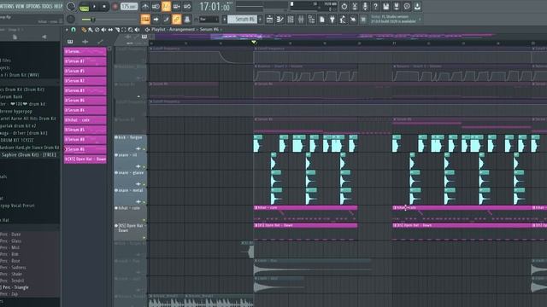Image resolution: width=547 pixels, height=307 pixels.
Task: Open the plugin picker plug icon
Action: pos(332,20)
